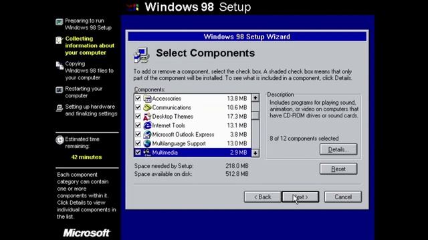428x240 pixels.
Task: Uncheck the Communications checkbox
Action: coord(138,107)
